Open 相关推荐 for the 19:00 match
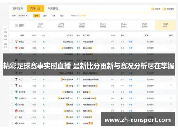178x129 pixels. click(x=150, y=42)
